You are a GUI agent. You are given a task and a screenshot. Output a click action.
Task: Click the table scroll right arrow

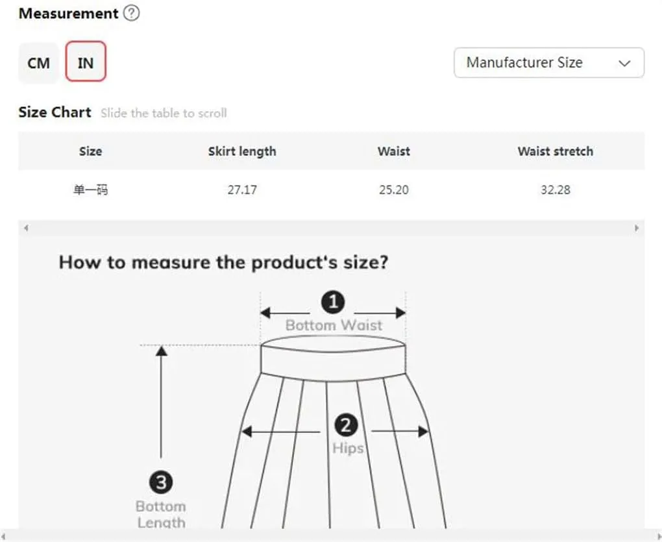637,228
